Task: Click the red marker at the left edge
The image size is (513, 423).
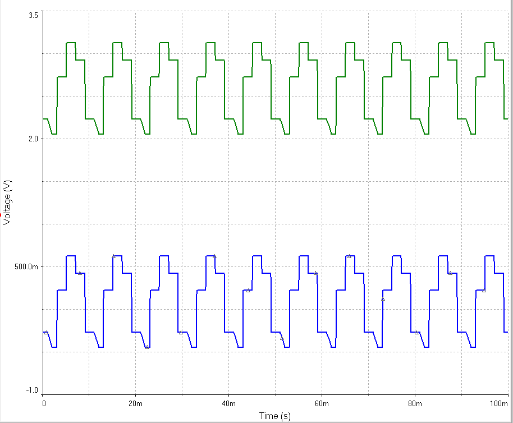Action: tap(1, 214)
